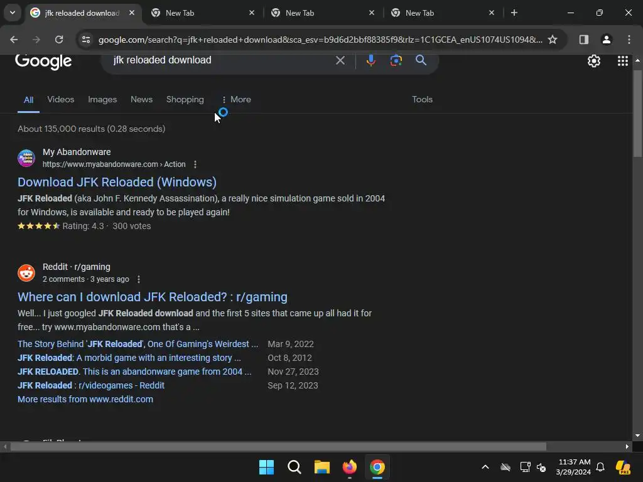Screen dimensions: 643x482
Task: Open Chrome side panel
Action: 583,40
